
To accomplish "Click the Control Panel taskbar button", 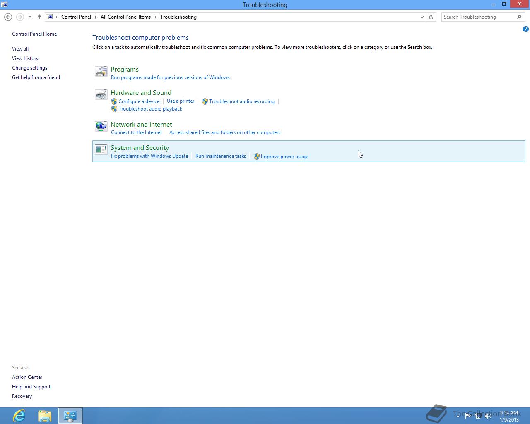I will point(70,416).
